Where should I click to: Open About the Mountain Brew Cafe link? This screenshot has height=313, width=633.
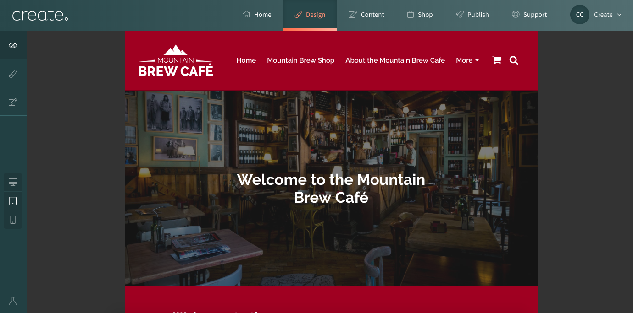(395, 60)
